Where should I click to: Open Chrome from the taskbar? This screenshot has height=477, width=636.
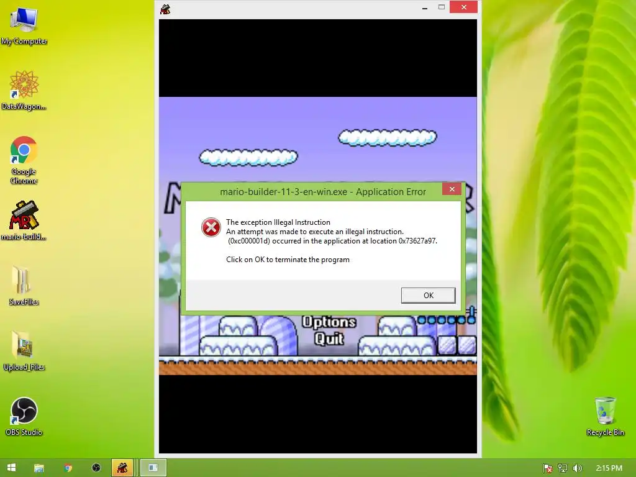[x=68, y=468]
